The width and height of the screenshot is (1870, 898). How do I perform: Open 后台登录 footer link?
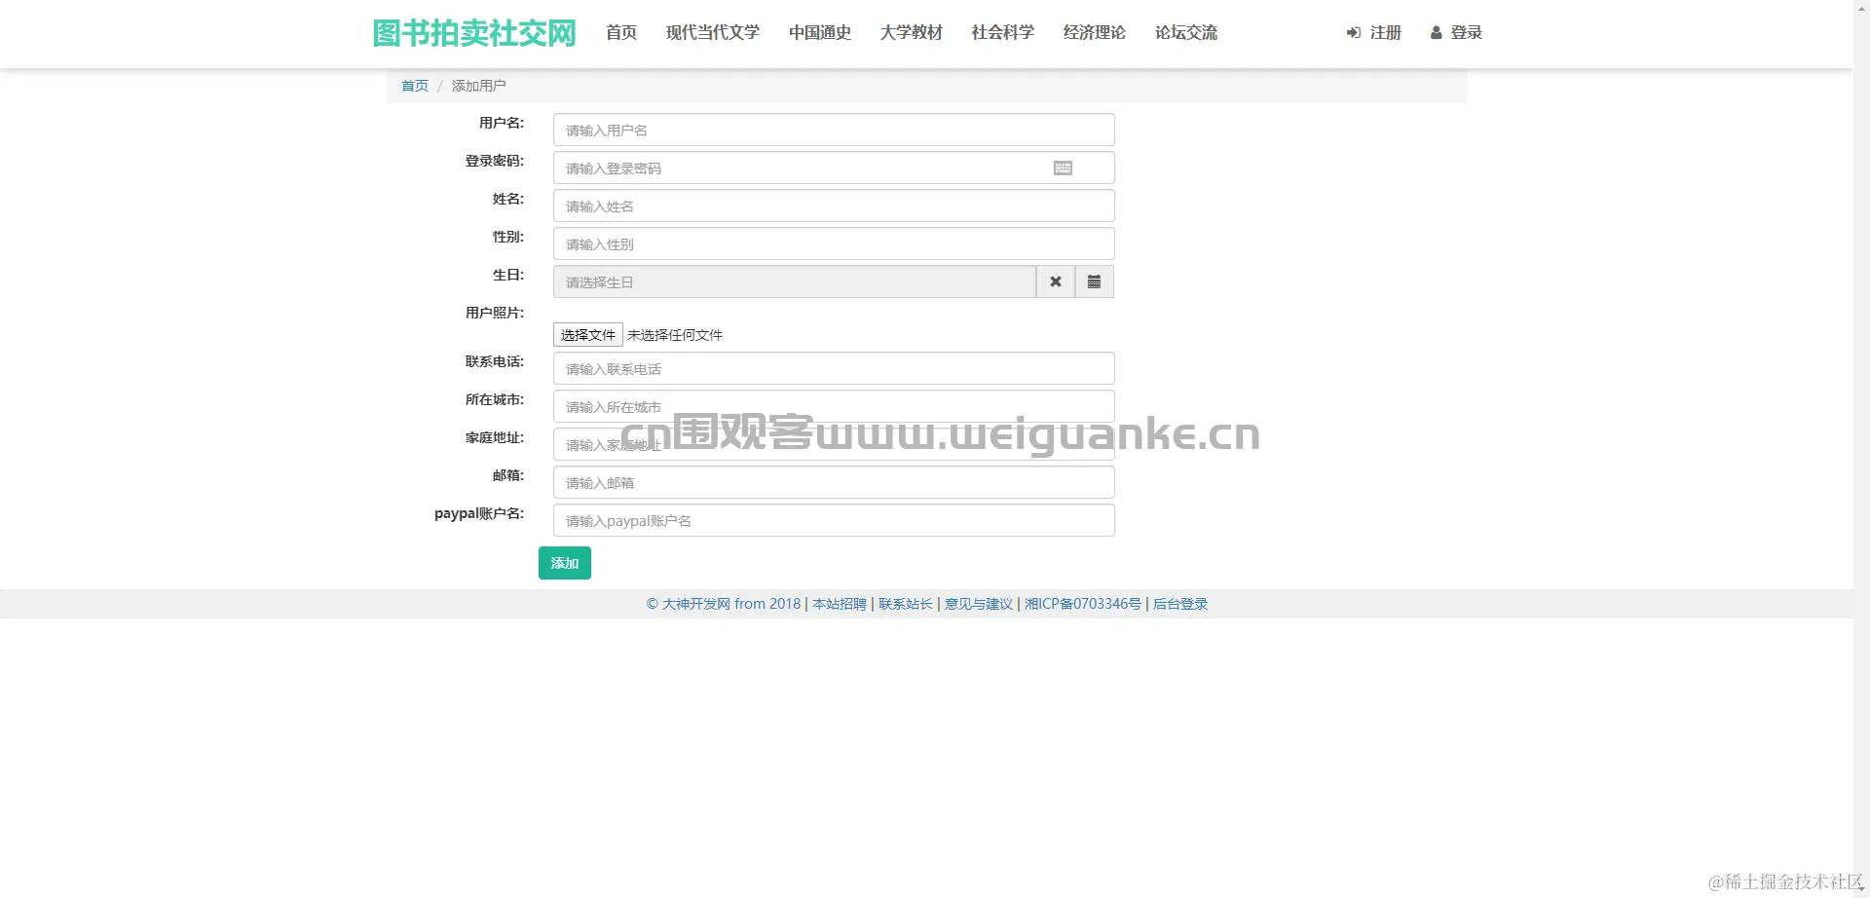1180,604
